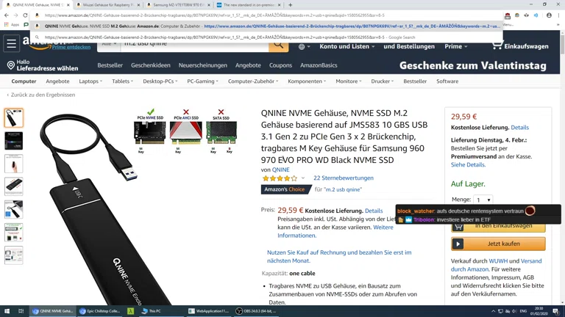Go back via Zurück zu den Ergebnissen

tap(41, 95)
